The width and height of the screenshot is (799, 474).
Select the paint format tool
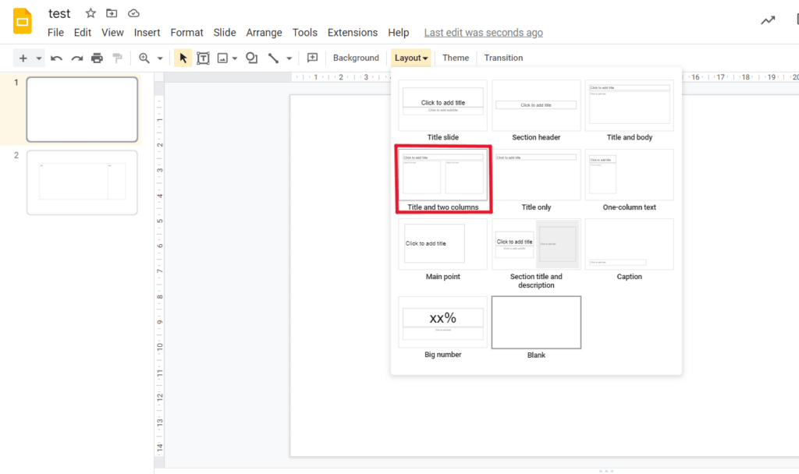coord(117,58)
